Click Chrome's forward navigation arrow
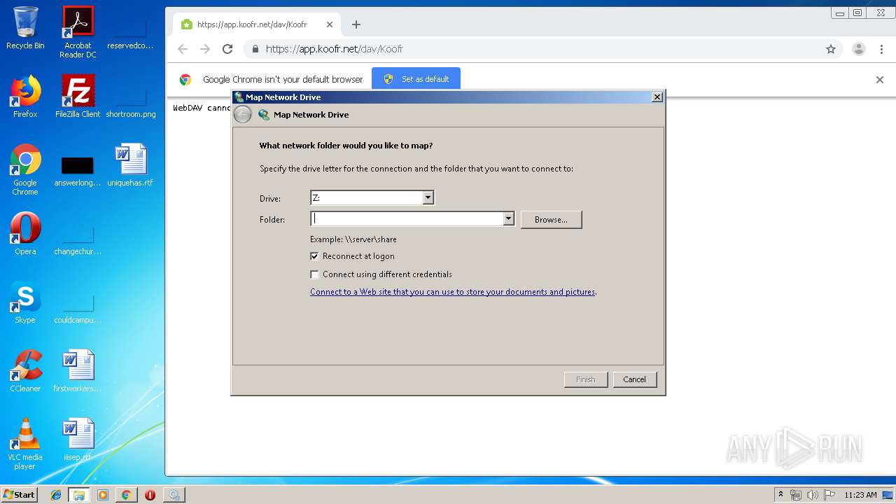Screen dimensions: 896x504 coord(205,49)
